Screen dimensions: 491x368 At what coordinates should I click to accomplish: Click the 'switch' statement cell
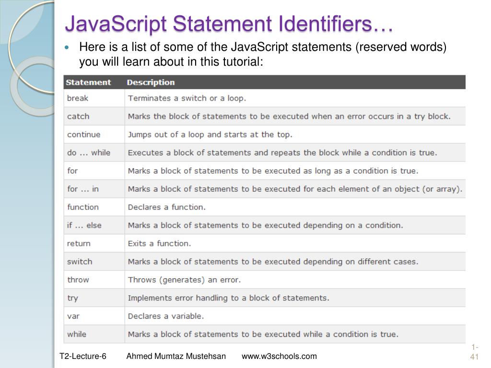[80, 262]
